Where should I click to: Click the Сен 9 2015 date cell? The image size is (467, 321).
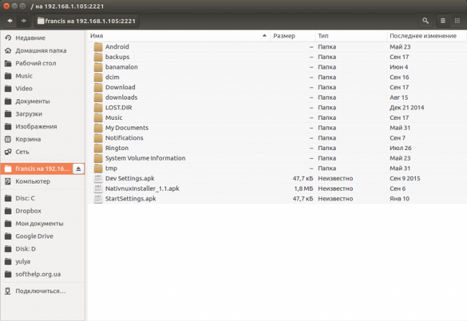click(404, 178)
